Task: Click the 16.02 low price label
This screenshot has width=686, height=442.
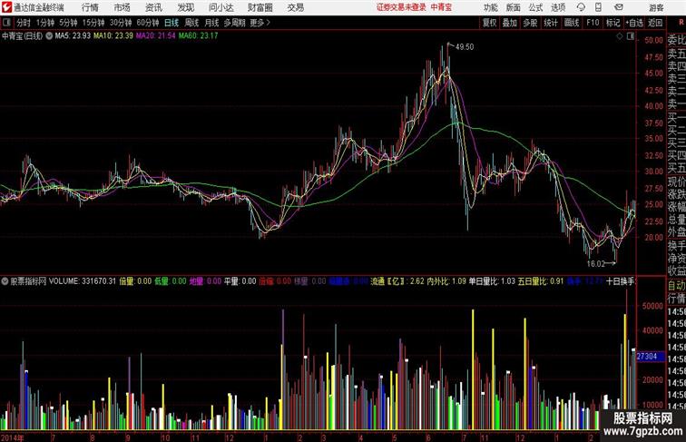Action: click(595, 264)
